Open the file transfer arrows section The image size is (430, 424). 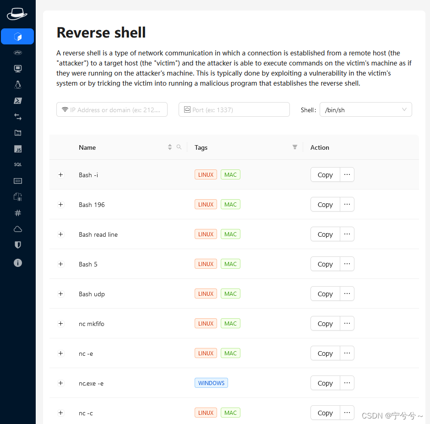[18, 117]
